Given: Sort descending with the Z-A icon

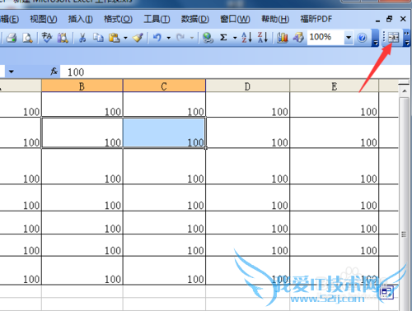Looking at the screenshot, I should point(263,37).
